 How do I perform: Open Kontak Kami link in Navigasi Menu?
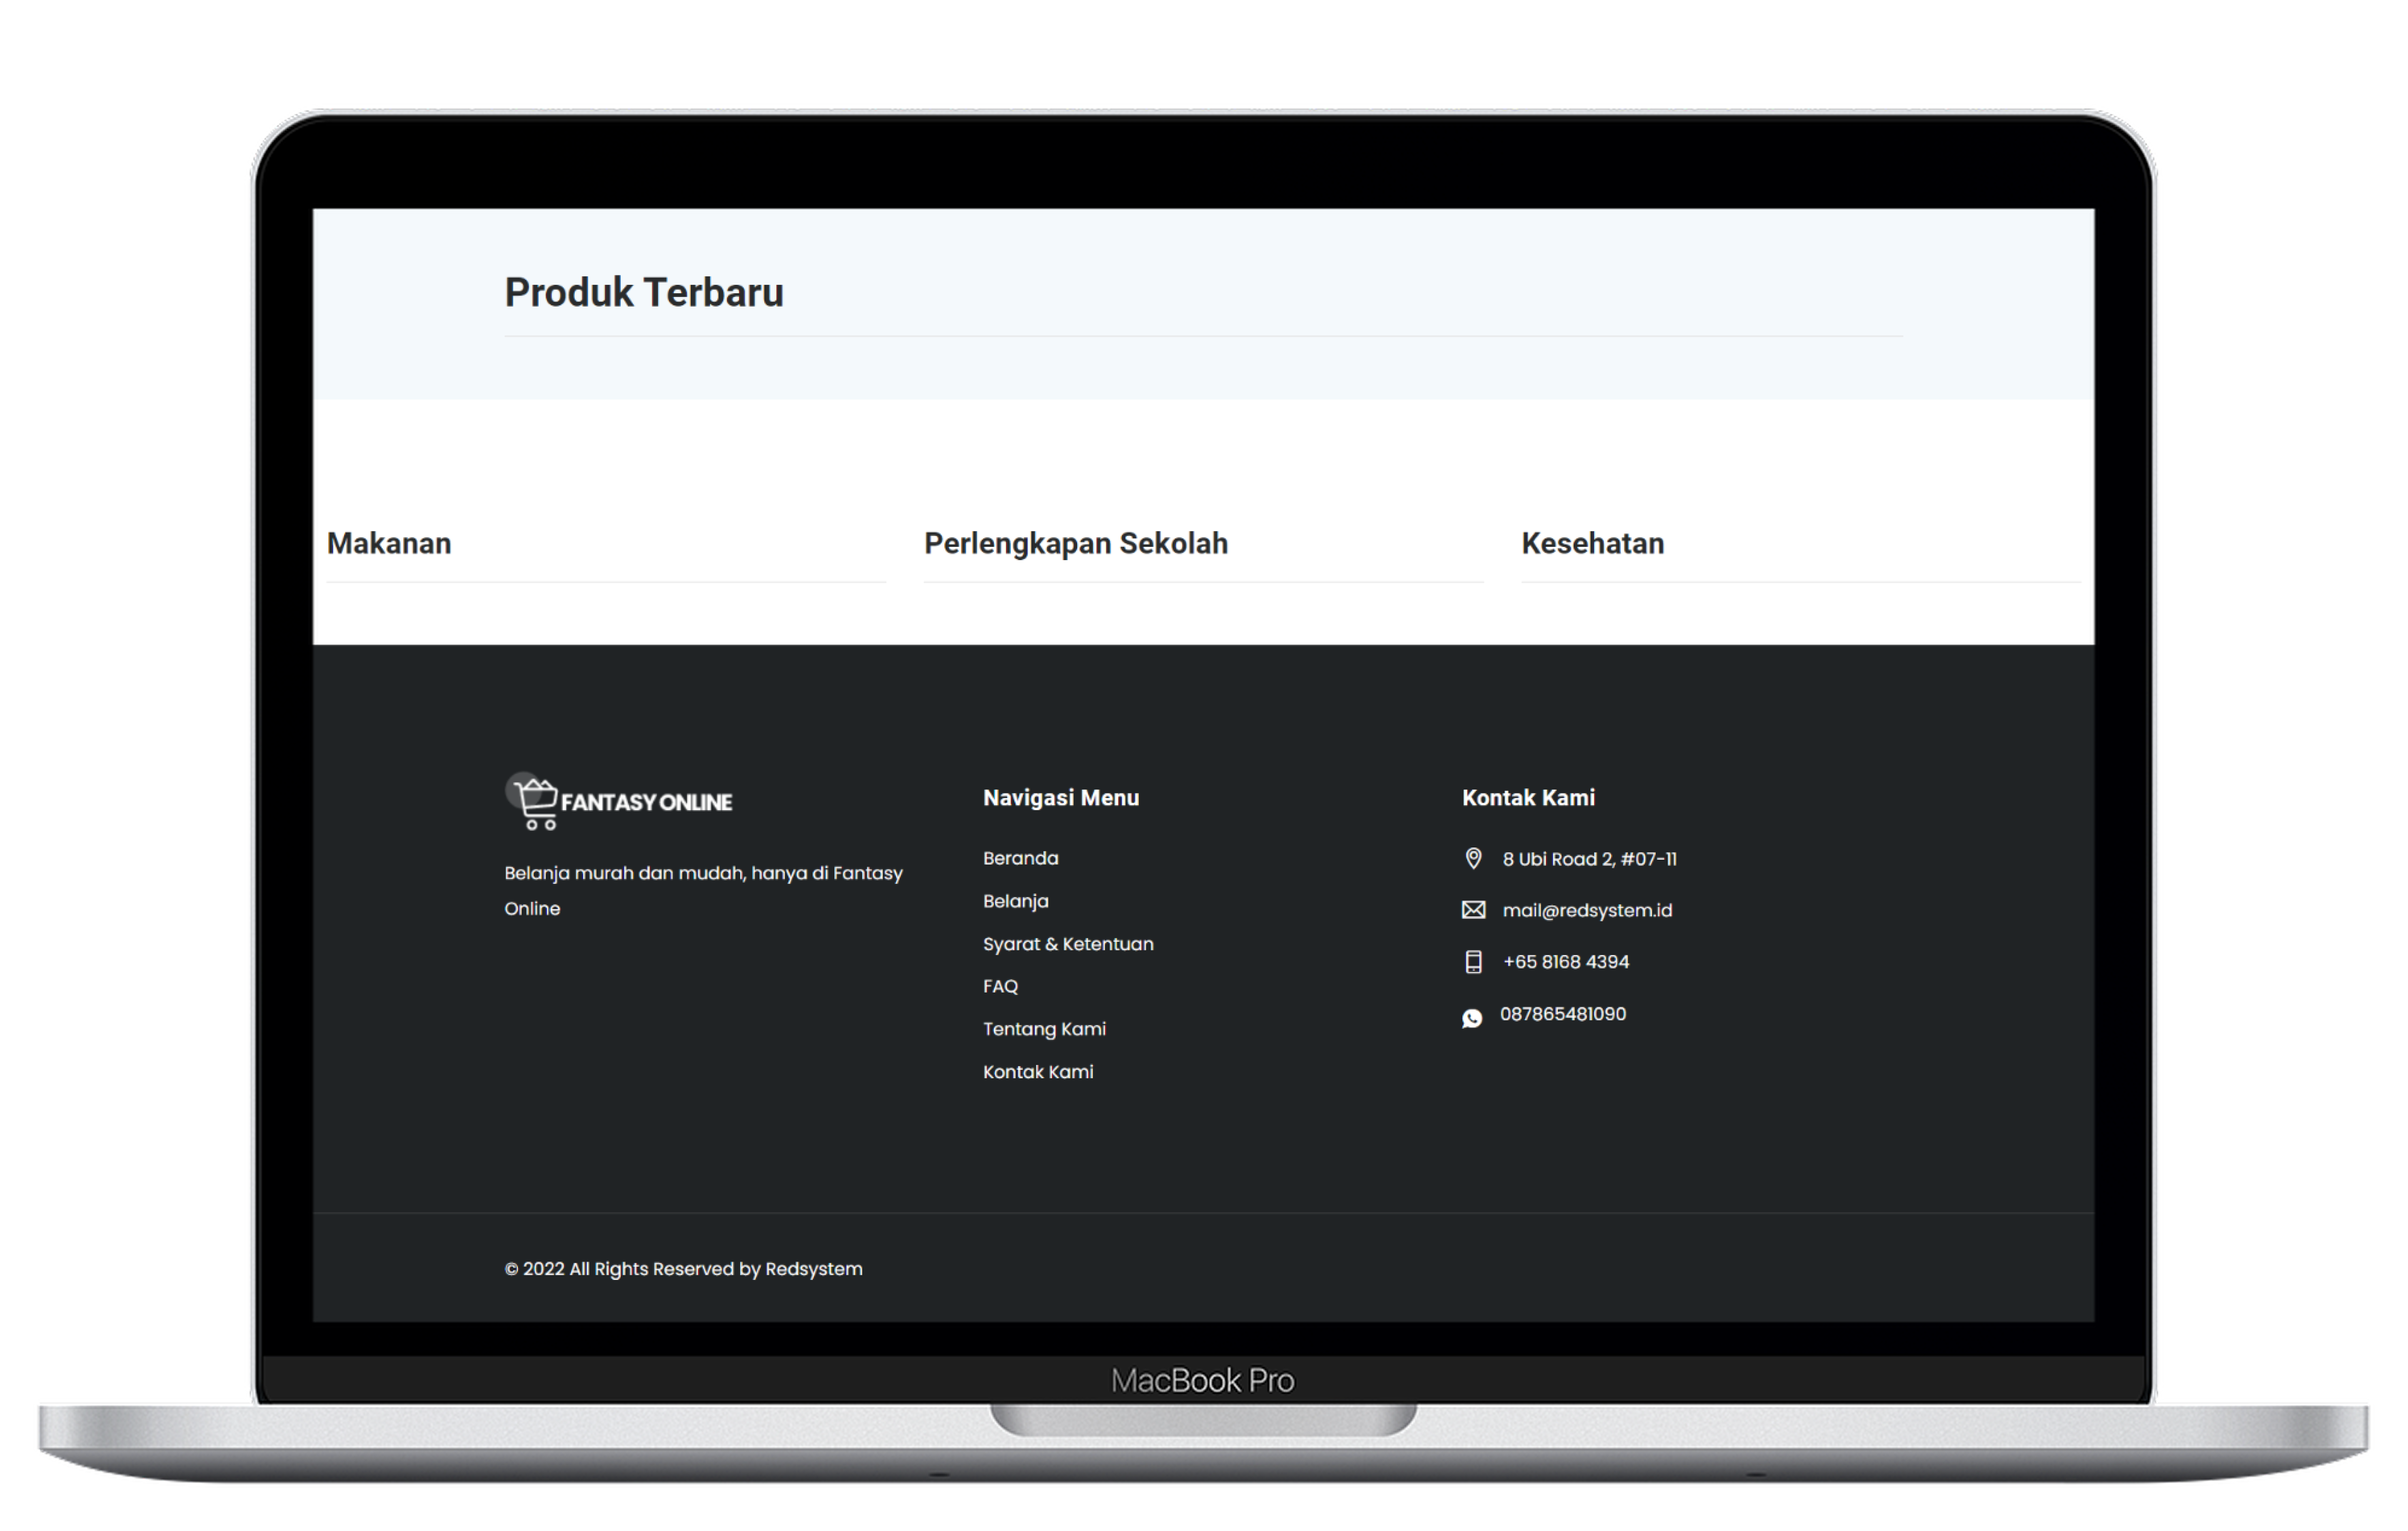point(1038,1072)
